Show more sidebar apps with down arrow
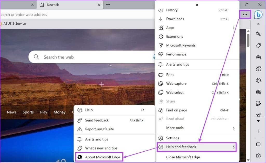266x163 pixels. pyautogui.click(x=258, y=121)
